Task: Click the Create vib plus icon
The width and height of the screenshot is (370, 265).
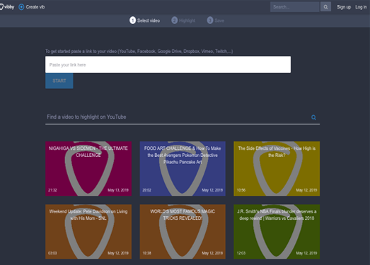Action: [x=21, y=7]
